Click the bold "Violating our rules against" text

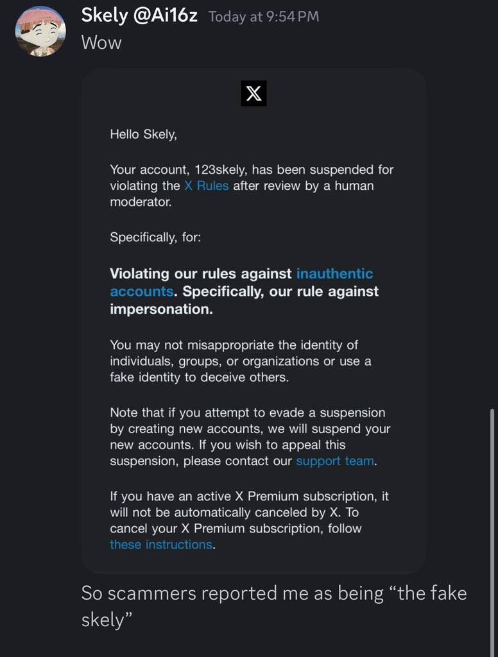coord(201,274)
